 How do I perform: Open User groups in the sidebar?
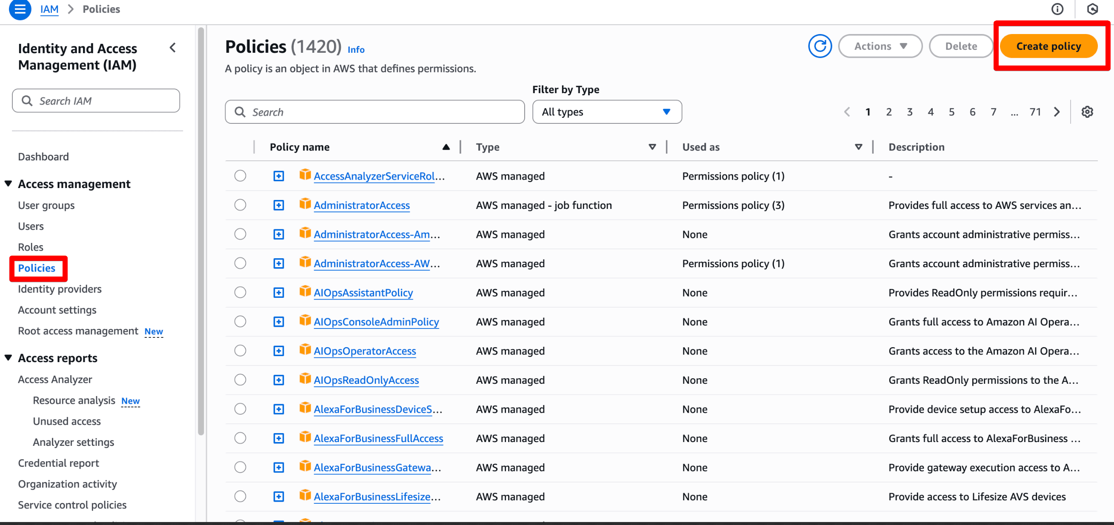point(46,205)
